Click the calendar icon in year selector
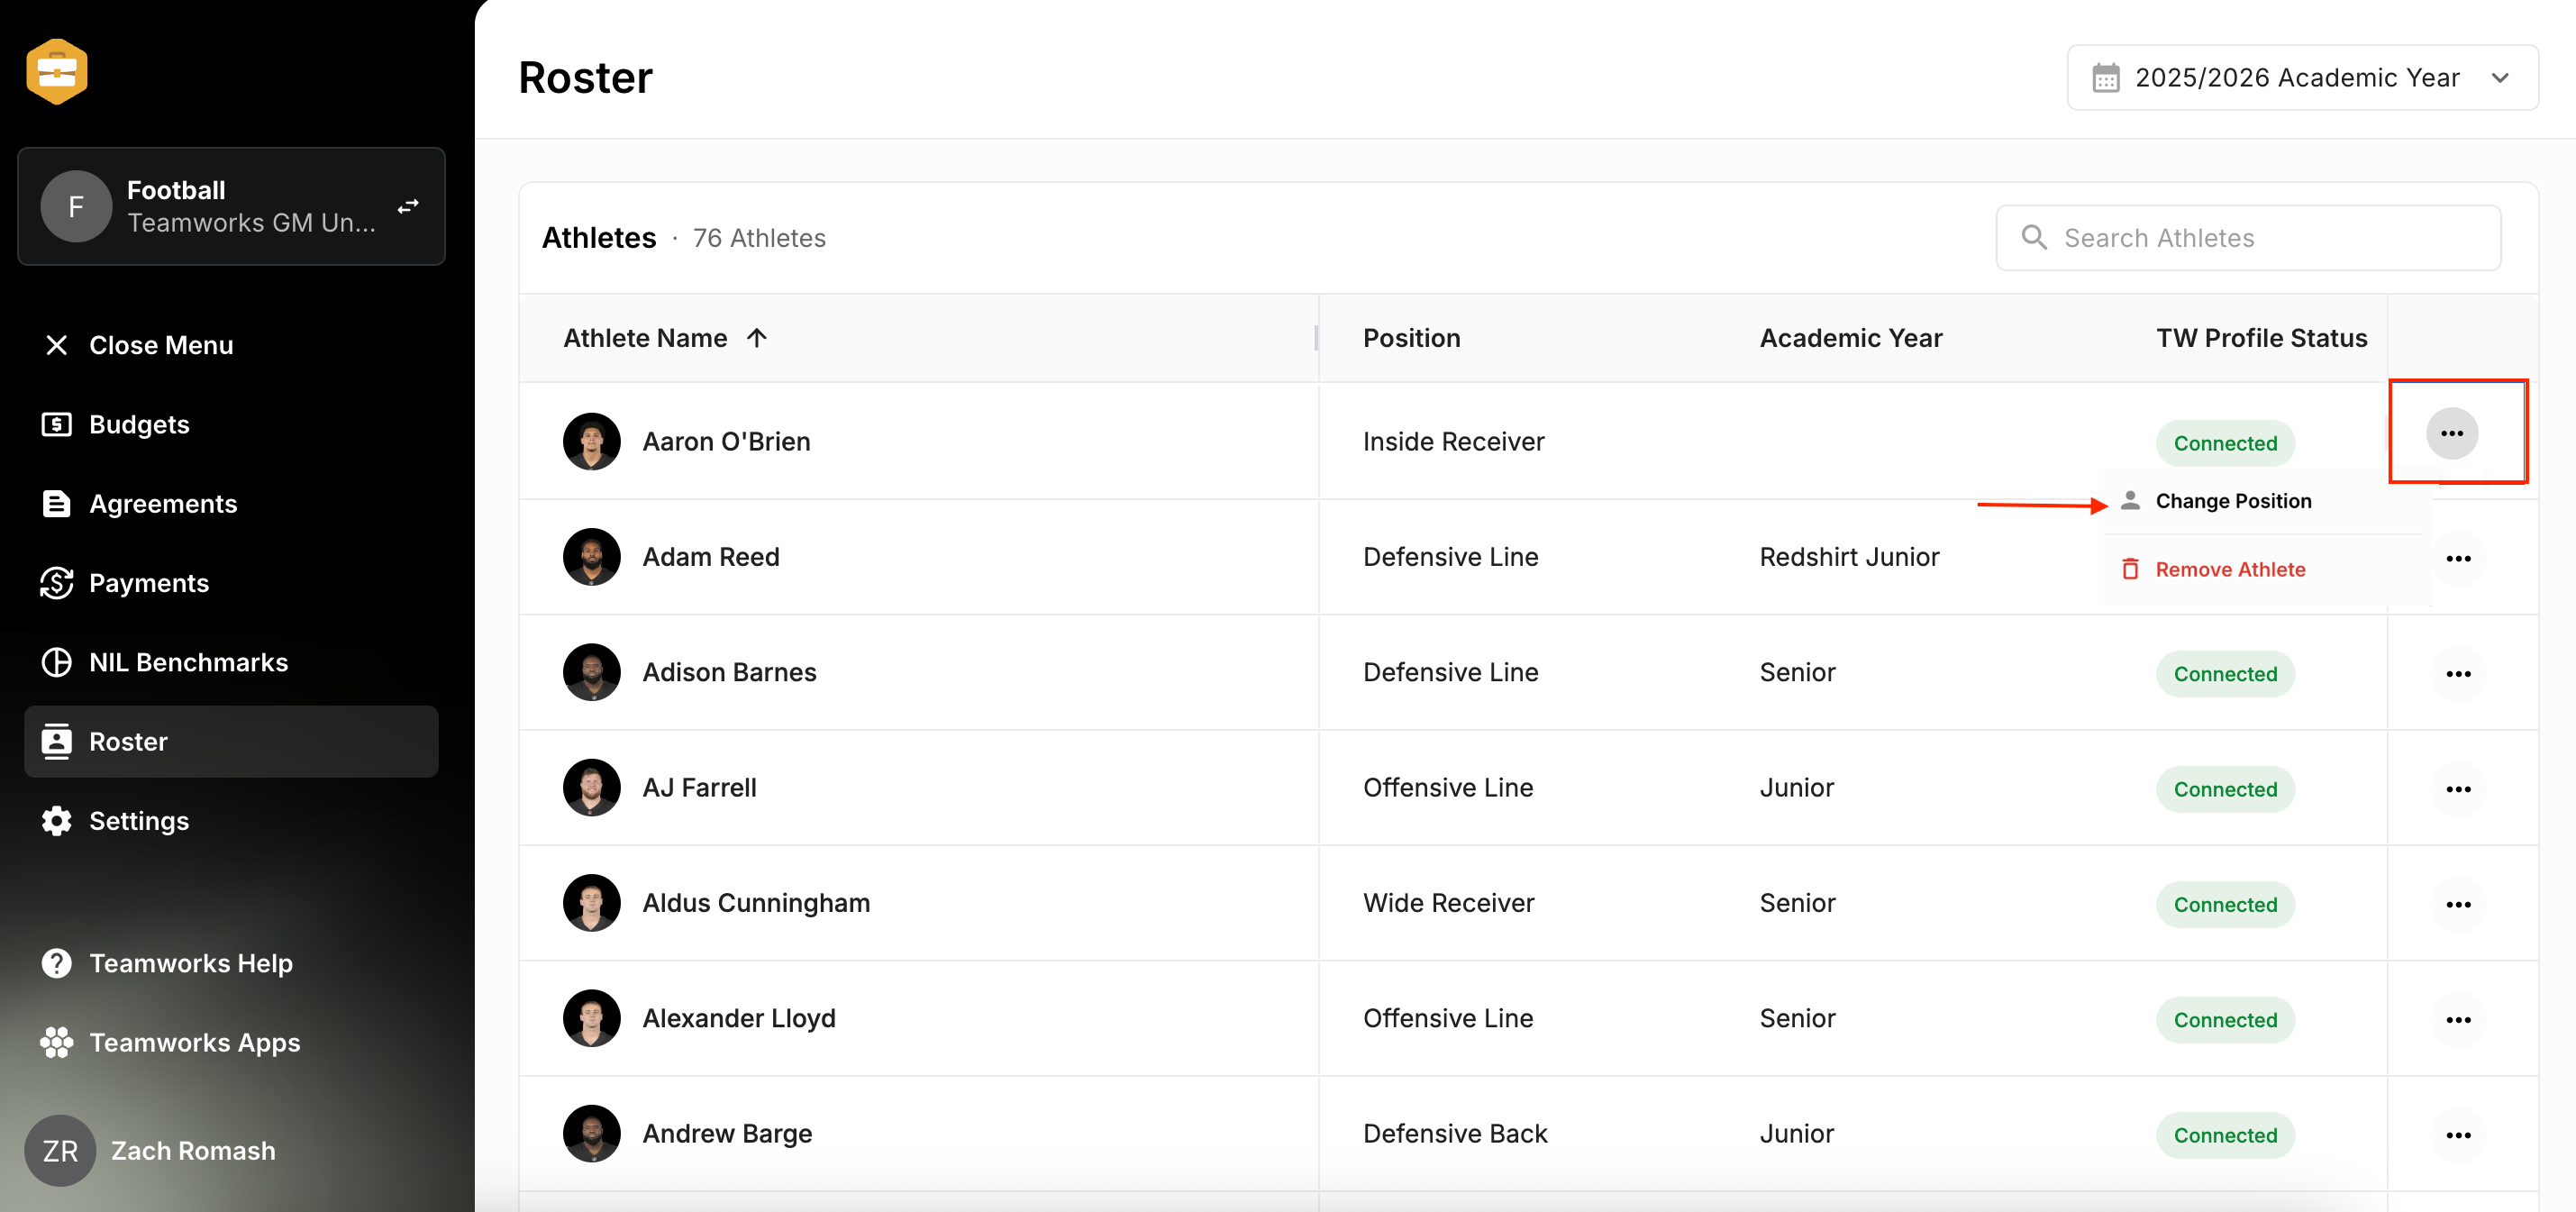The height and width of the screenshot is (1212, 2576). point(2106,78)
